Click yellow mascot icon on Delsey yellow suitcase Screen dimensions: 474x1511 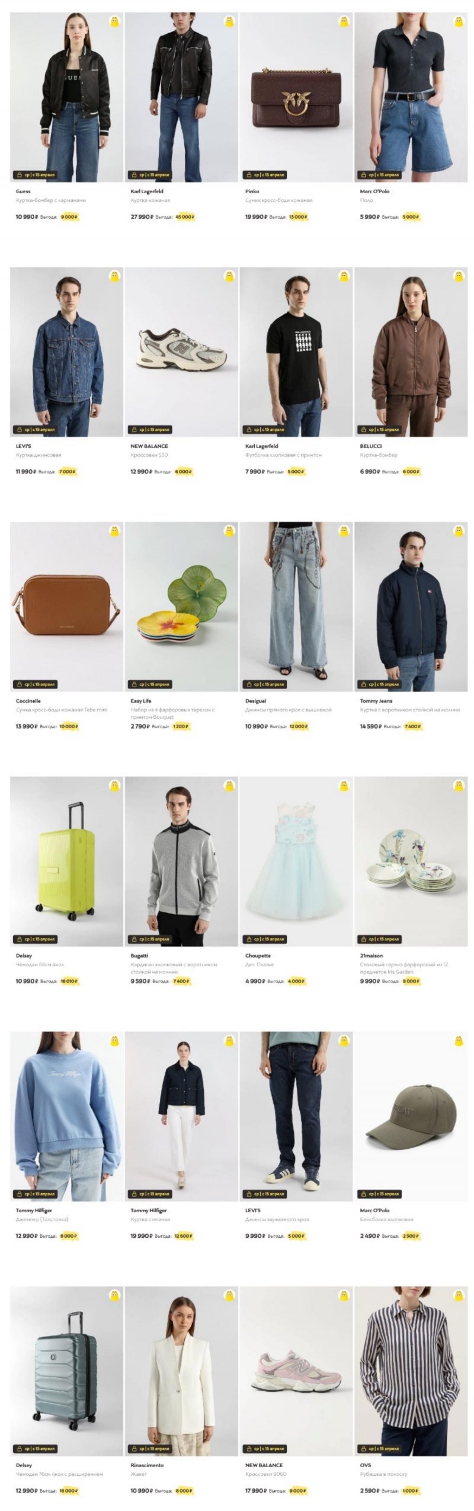click(x=114, y=785)
